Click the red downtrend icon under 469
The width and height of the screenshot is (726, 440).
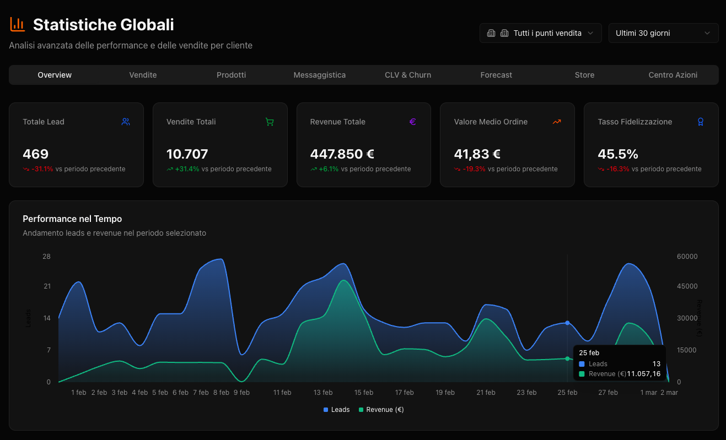coord(26,169)
